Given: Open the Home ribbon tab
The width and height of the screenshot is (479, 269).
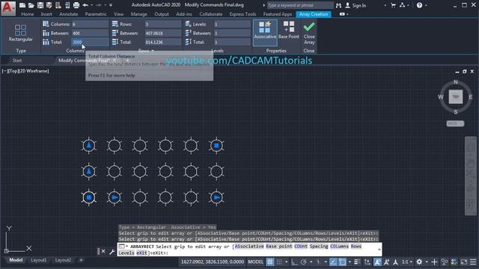Looking at the screenshot, I should 28,14.
